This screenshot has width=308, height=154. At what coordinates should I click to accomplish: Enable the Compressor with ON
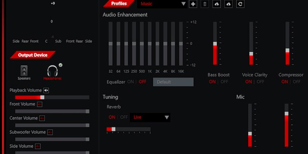285,82
